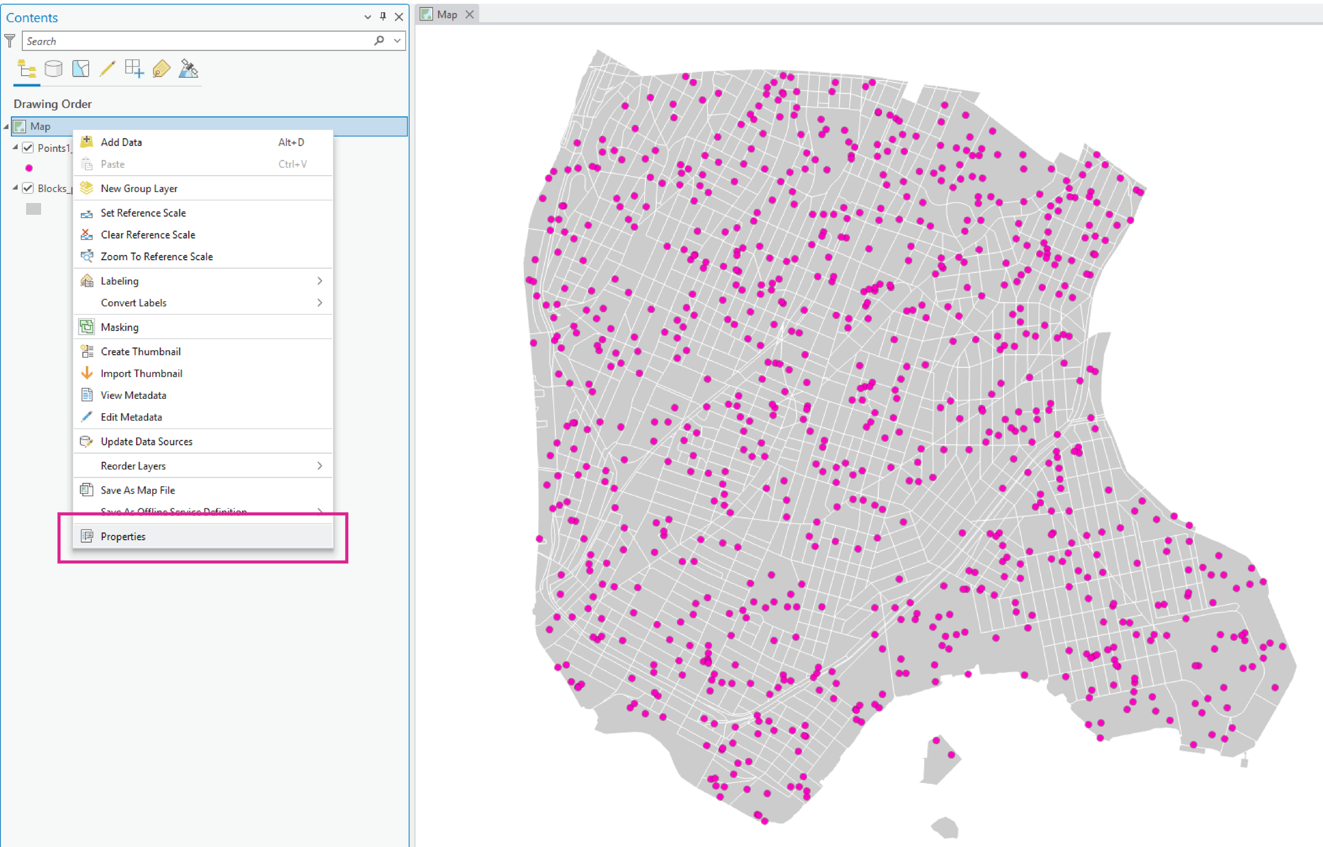Select Add Data in the context menu
The width and height of the screenshot is (1323, 847).
pyautogui.click(x=122, y=142)
